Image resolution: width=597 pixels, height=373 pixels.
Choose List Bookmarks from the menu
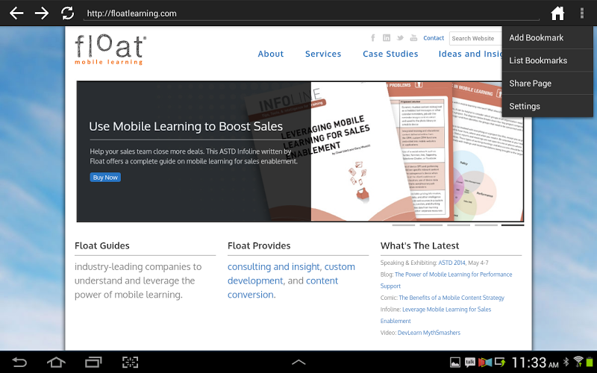click(x=548, y=60)
